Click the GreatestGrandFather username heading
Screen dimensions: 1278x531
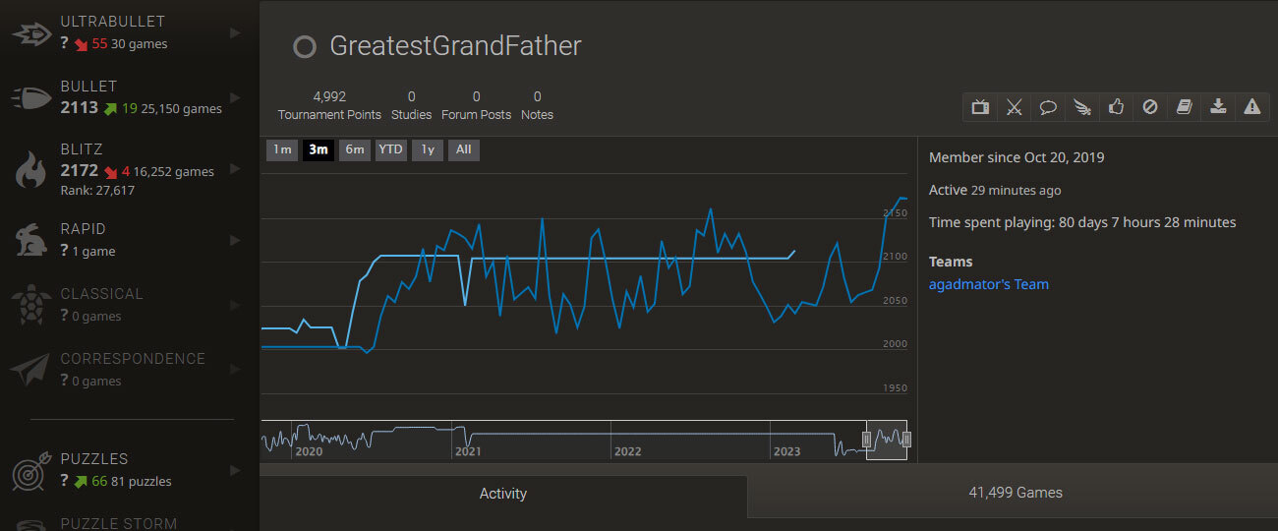click(455, 46)
